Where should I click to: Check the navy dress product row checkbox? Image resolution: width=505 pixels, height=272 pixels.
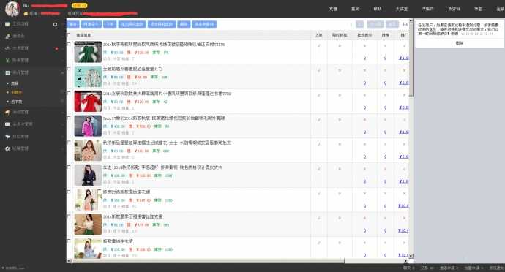click(x=69, y=167)
